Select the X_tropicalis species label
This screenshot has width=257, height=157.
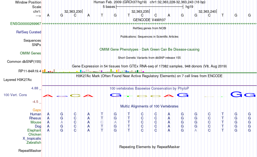point(32,139)
